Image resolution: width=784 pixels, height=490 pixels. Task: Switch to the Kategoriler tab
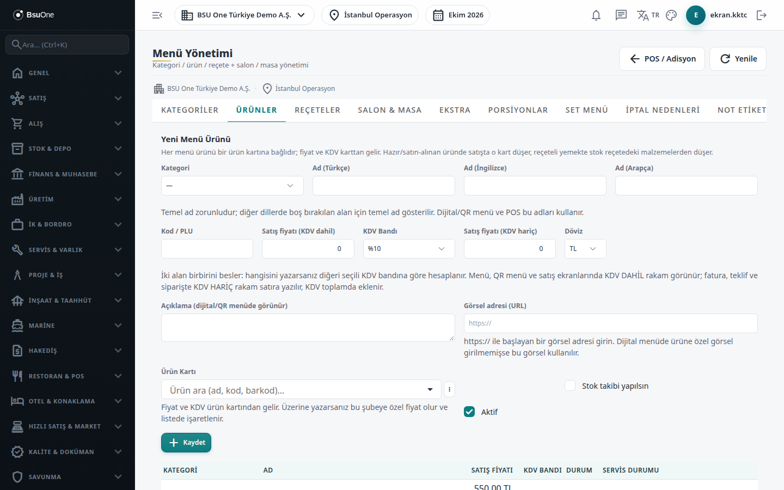pyautogui.click(x=189, y=110)
